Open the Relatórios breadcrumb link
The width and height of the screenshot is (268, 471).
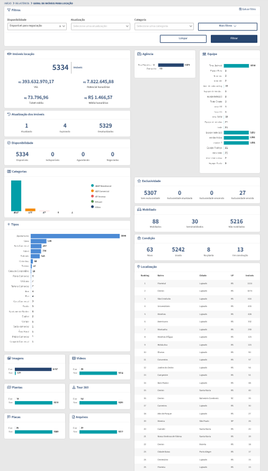pyautogui.click(x=23, y=3)
